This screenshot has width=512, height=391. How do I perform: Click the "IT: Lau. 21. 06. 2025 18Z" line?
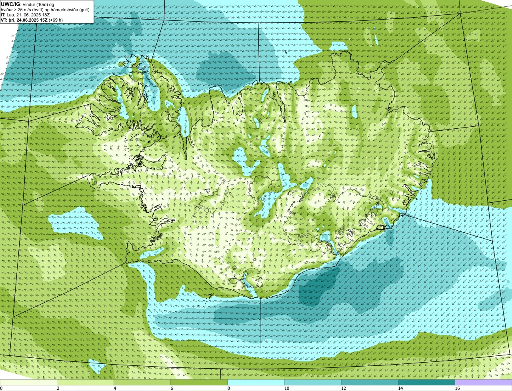tap(25, 15)
